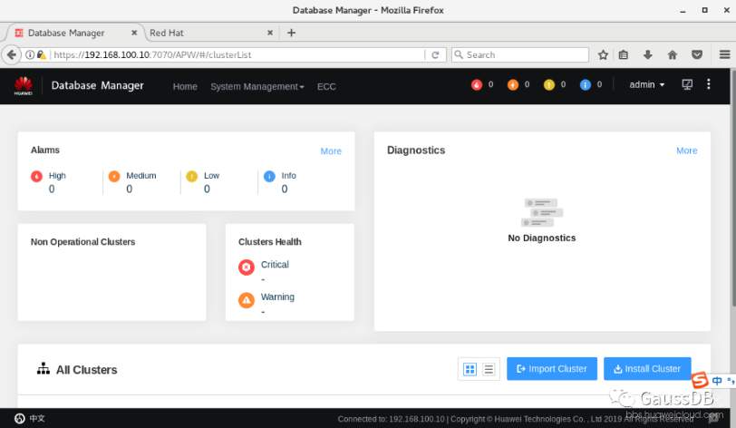Open a new browser tab
Image resolution: width=736 pixels, height=428 pixels.
click(x=292, y=33)
